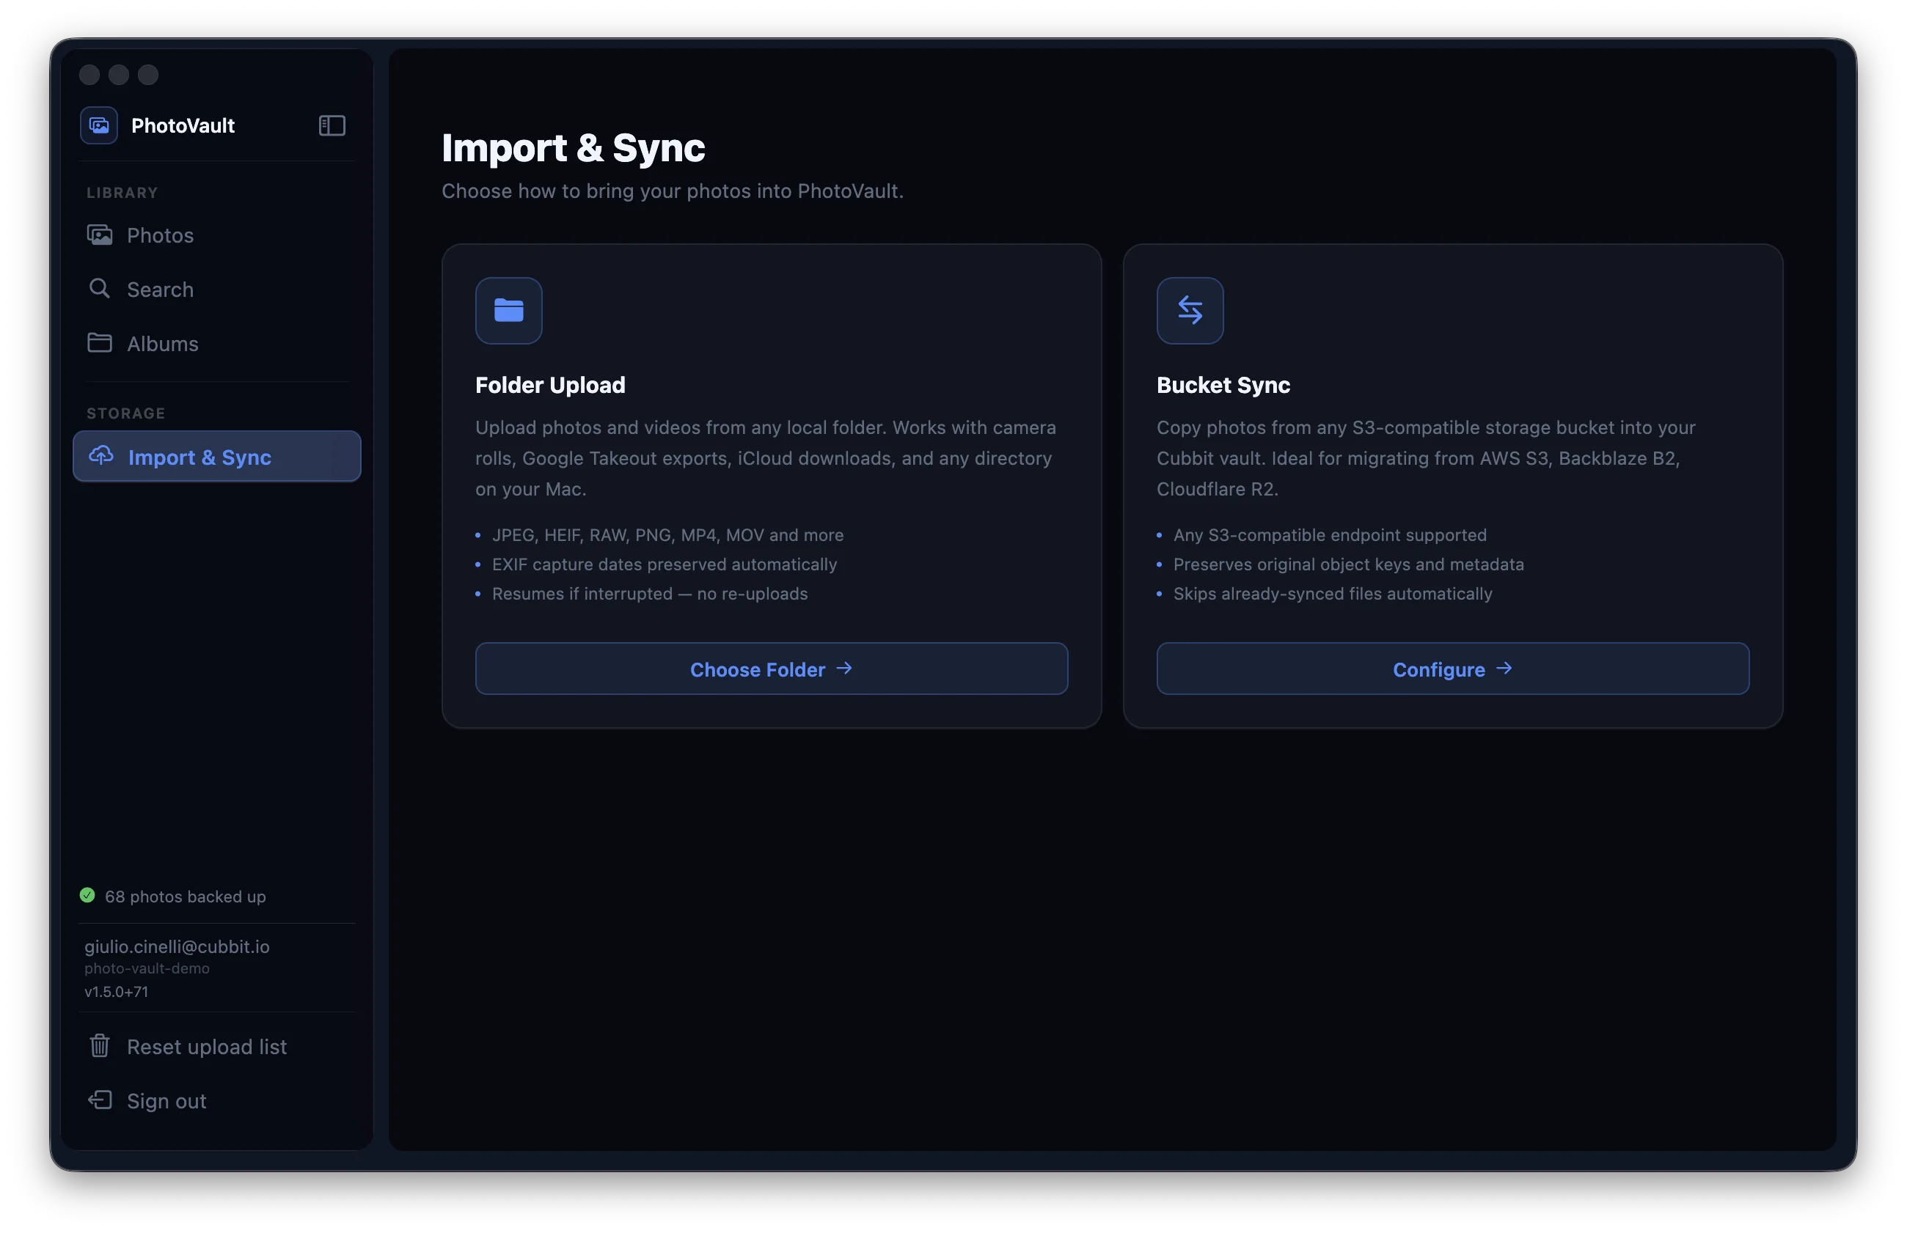Click the Import & Sync cloud icon
Screen dimensions: 1907x1233
click(101, 455)
